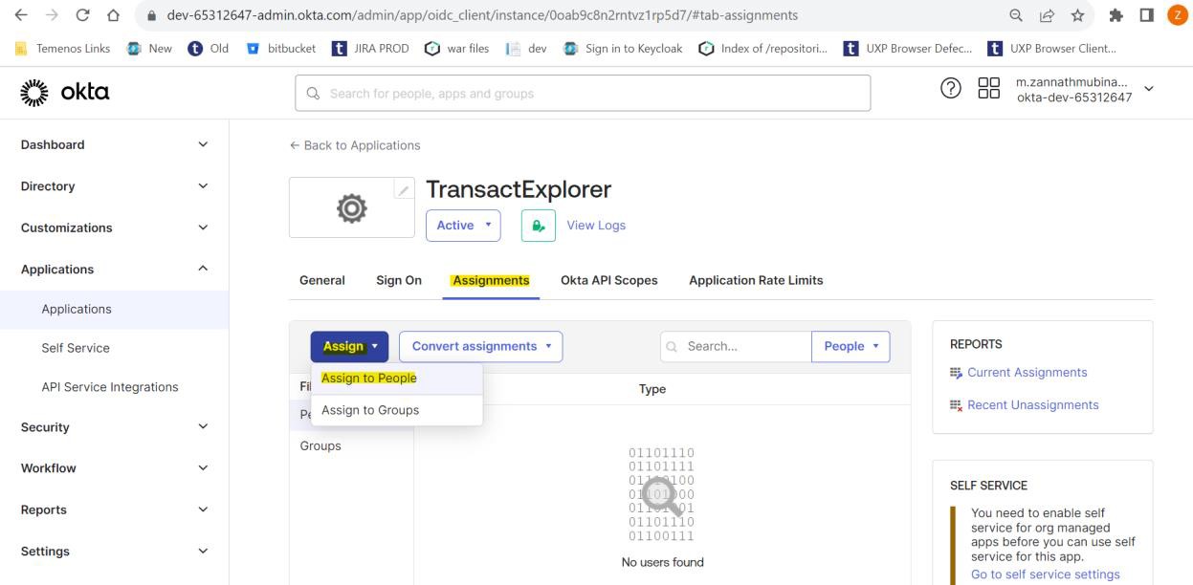This screenshot has width=1193, height=585.
Task: Collapse the Applications sidebar section
Action: pos(114,270)
